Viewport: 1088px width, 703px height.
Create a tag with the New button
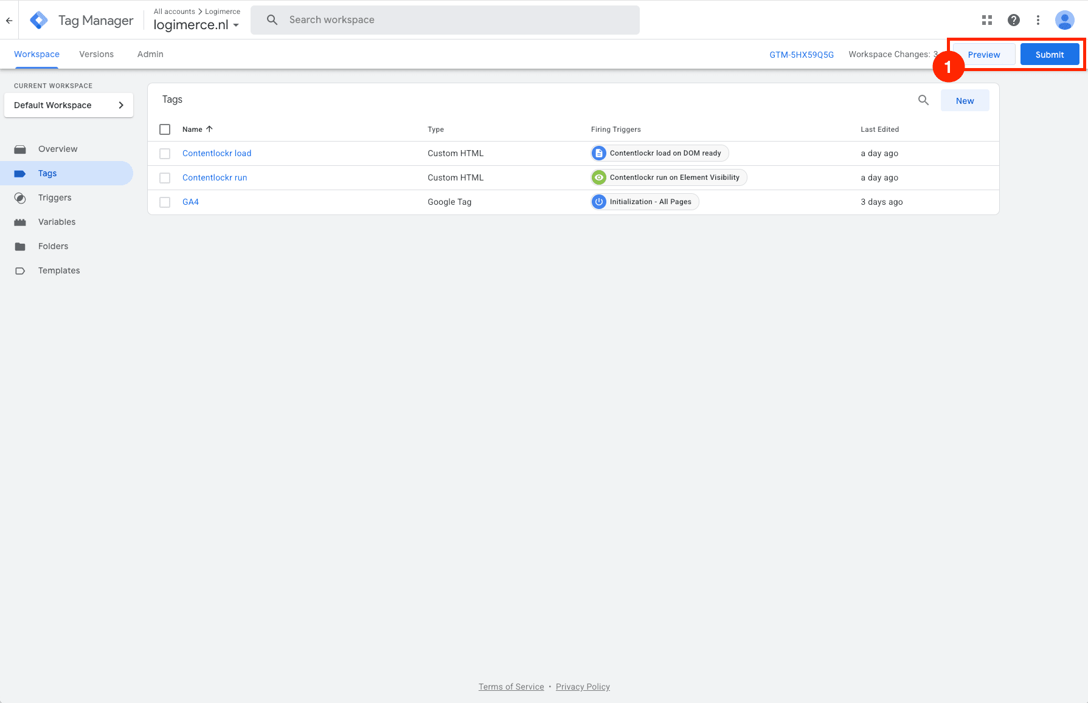click(x=965, y=101)
